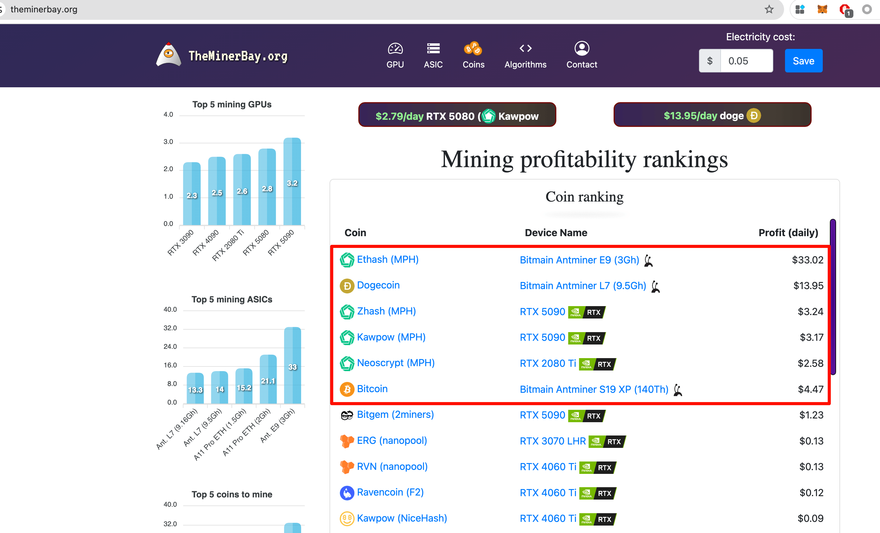Open the Dogecoin coin link
This screenshot has height=533, width=880.
click(x=378, y=285)
